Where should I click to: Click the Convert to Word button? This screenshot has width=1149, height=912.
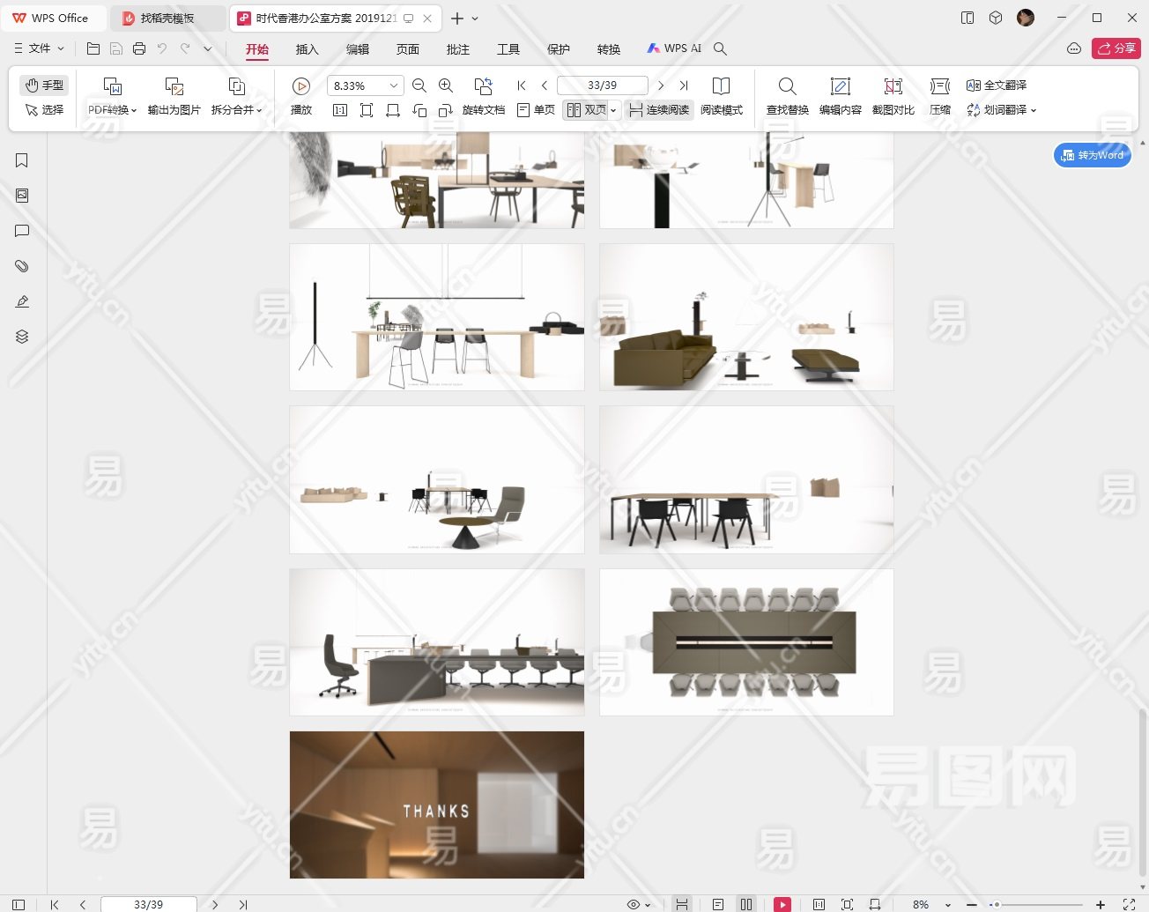(1093, 155)
